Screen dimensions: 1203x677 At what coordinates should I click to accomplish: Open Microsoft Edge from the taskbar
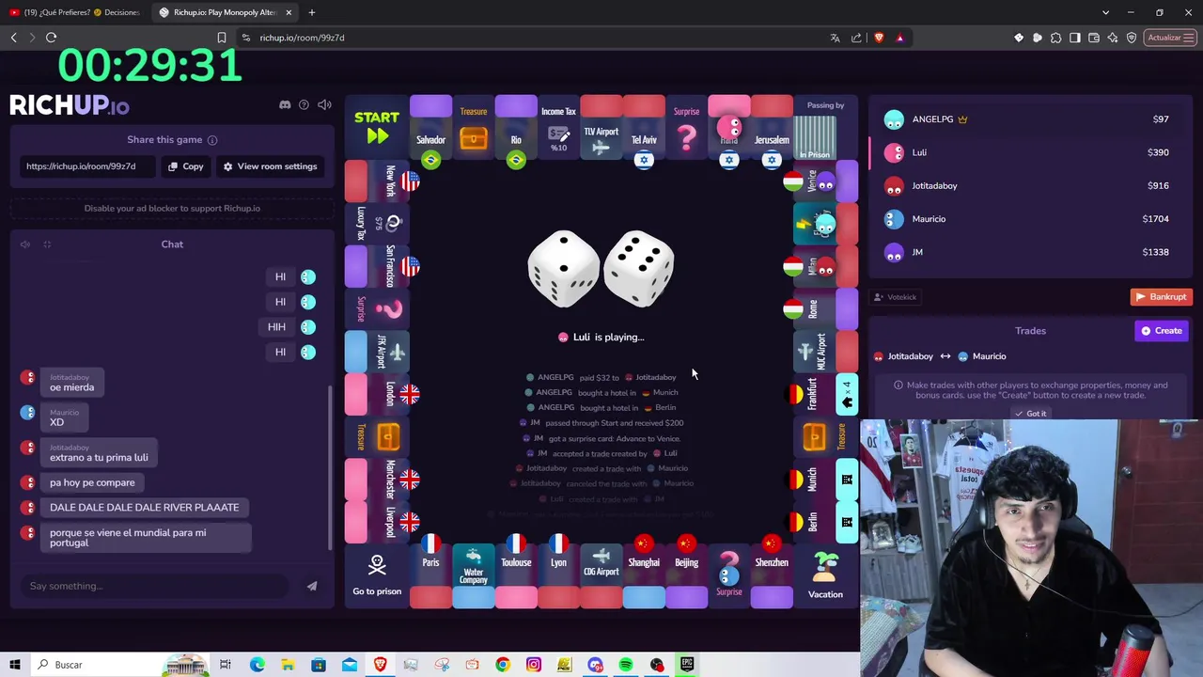click(x=257, y=665)
